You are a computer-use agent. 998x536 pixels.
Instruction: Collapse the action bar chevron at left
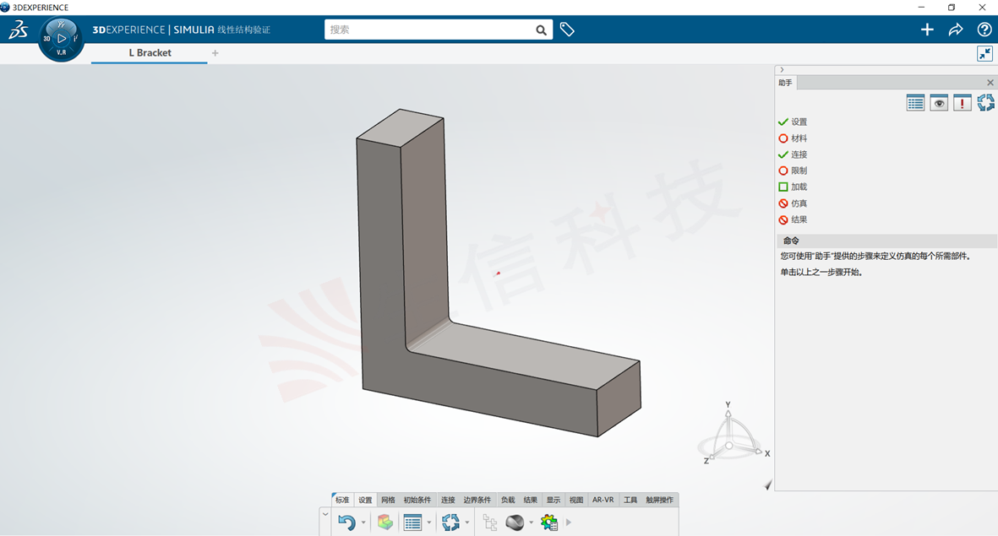(325, 514)
